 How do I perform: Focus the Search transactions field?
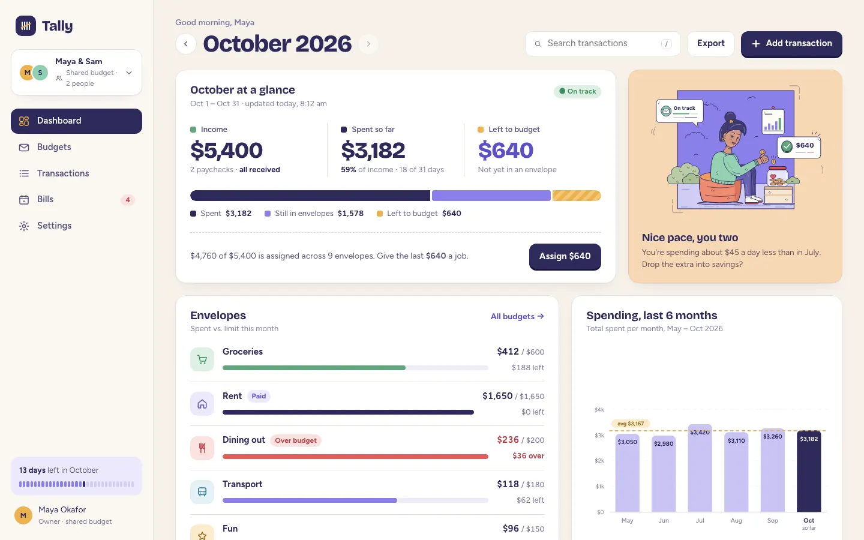click(602, 44)
